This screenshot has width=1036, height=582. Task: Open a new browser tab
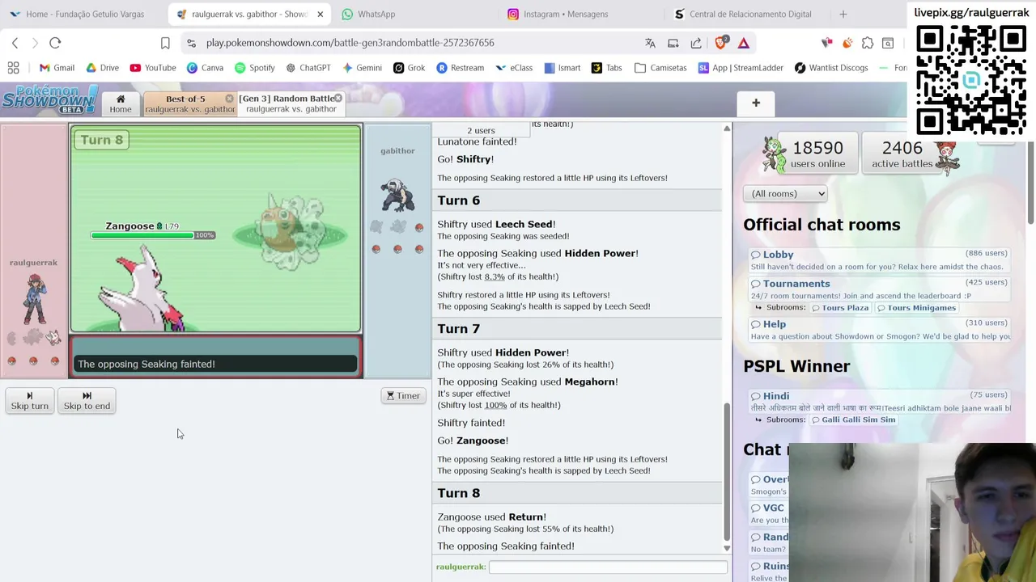843,14
